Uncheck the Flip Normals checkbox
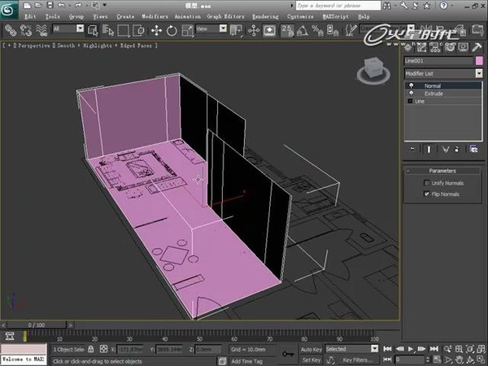This screenshot has width=488, height=366. [x=427, y=194]
